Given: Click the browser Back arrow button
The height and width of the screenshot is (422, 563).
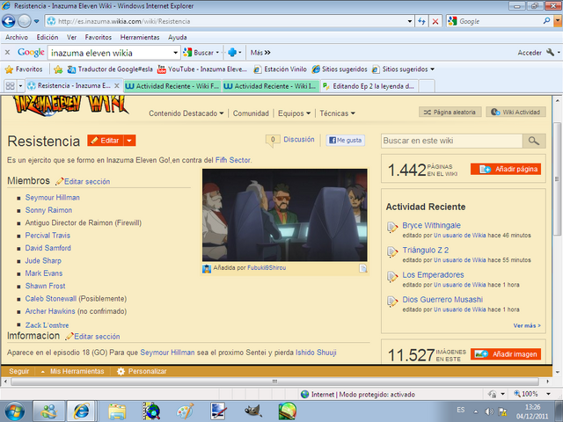Looking at the screenshot, I should click(9, 21).
